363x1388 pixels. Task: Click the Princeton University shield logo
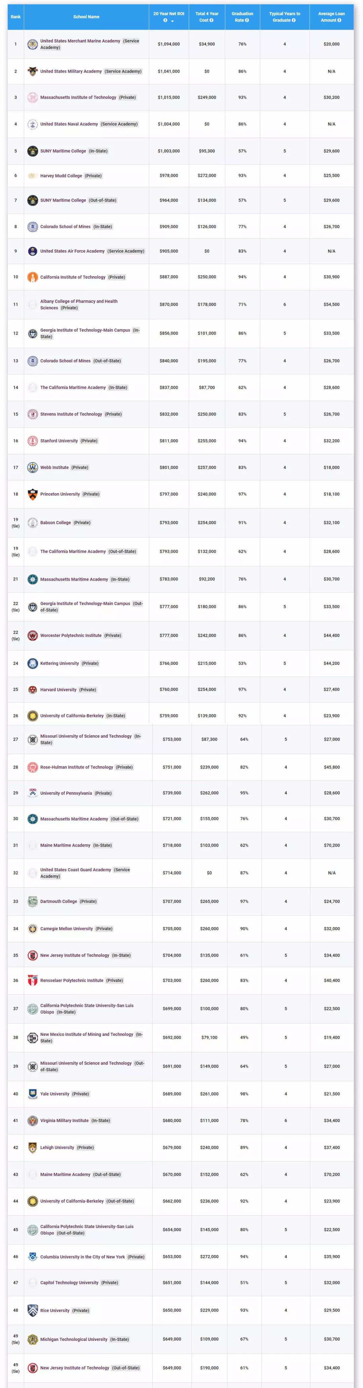(x=33, y=494)
